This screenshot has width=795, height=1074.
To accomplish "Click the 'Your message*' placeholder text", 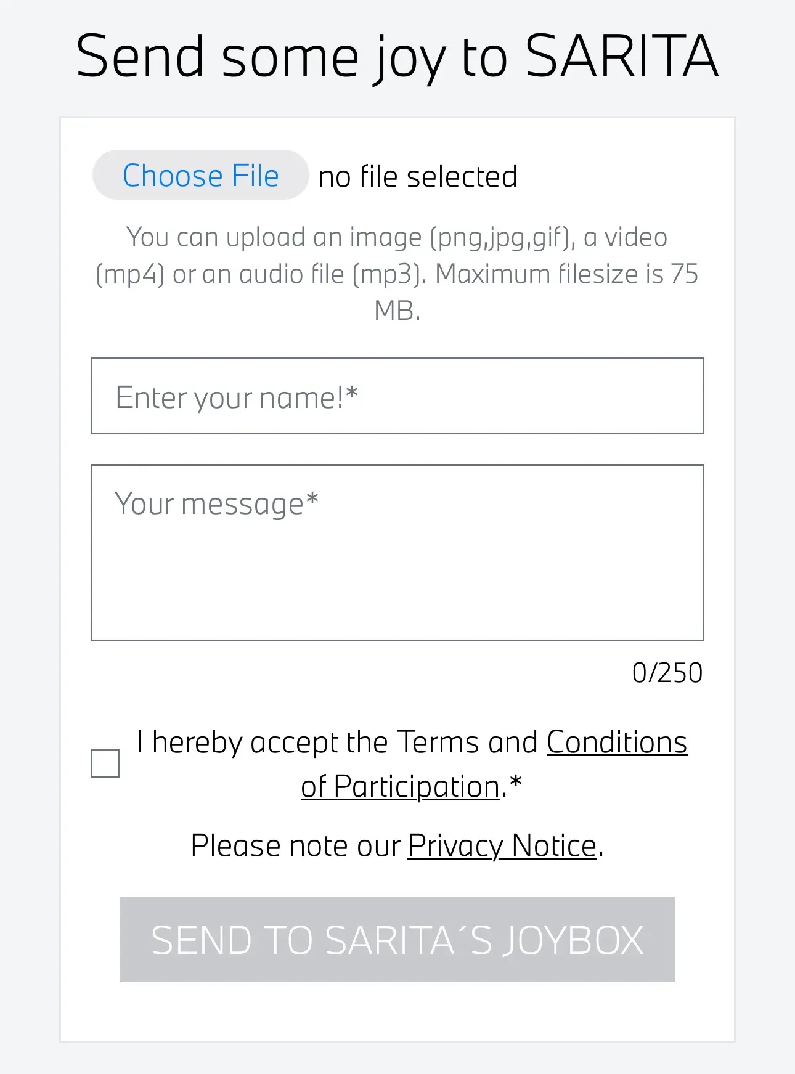I will coord(217,503).
